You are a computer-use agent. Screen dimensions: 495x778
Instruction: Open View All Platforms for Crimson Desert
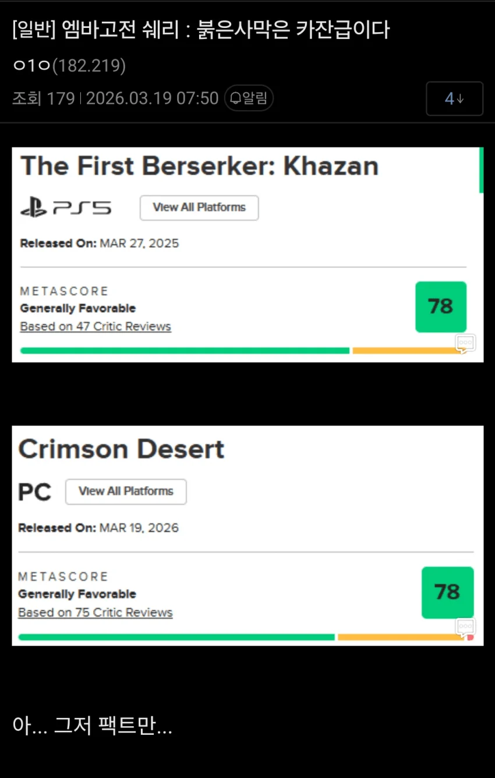[126, 491]
